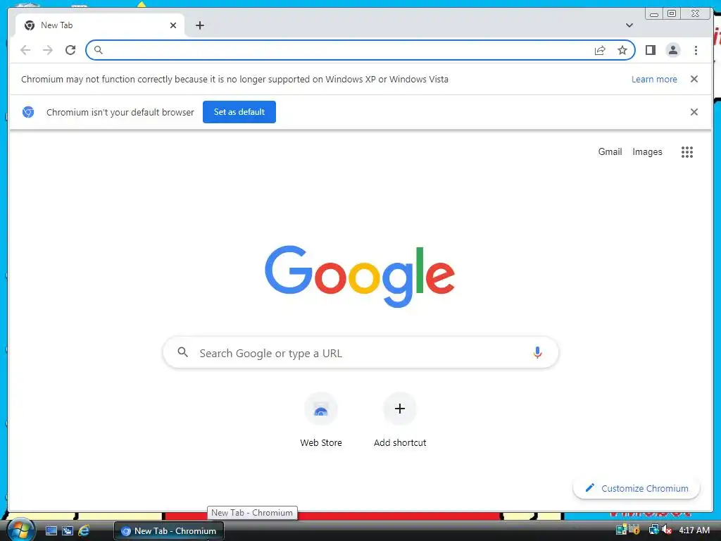Click the Google logo
This screenshot has height=541, width=721.
point(360,276)
